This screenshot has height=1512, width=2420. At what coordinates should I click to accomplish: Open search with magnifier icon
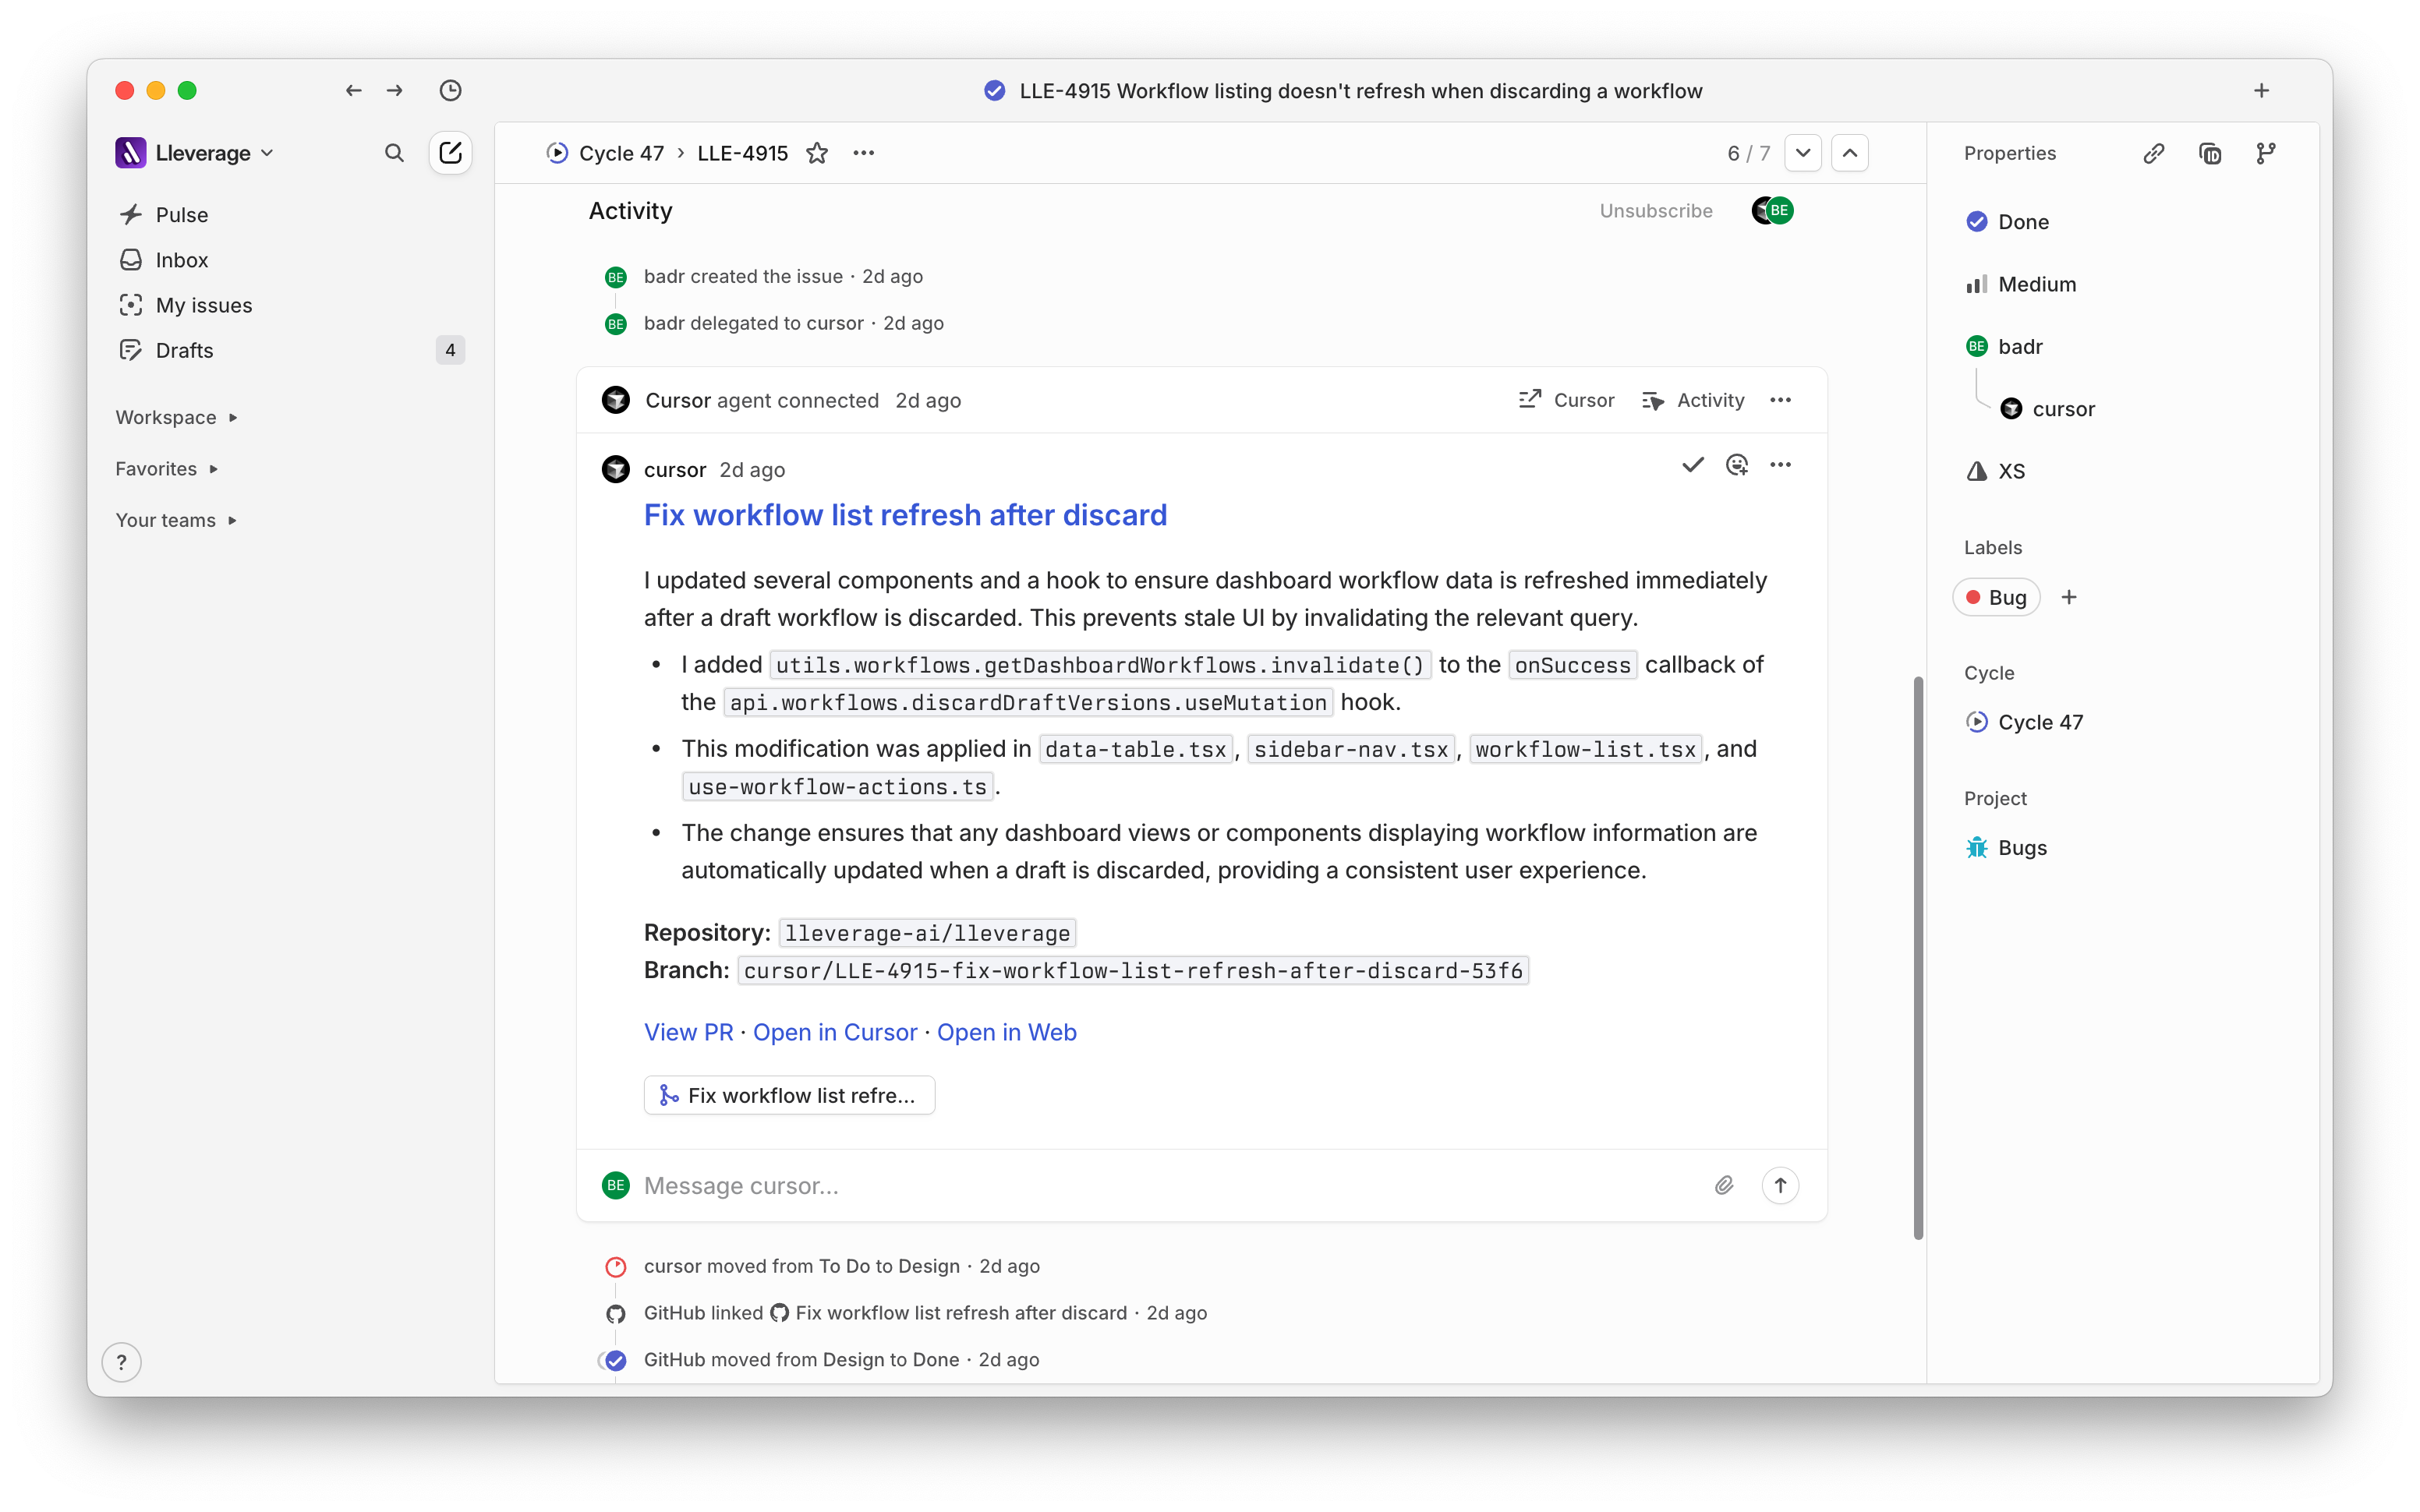[394, 153]
